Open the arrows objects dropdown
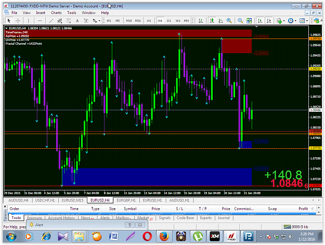 pyautogui.click(x=96, y=20)
